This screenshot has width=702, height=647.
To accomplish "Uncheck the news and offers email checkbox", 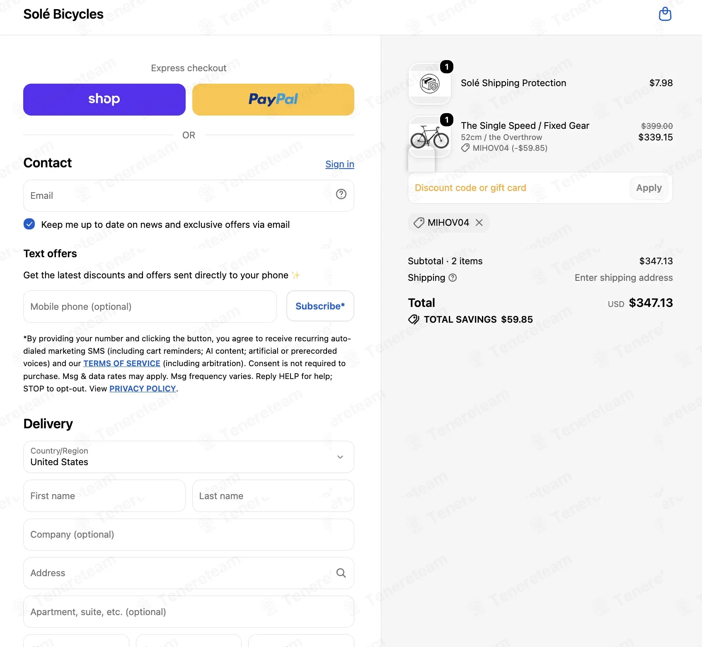I will [29, 224].
